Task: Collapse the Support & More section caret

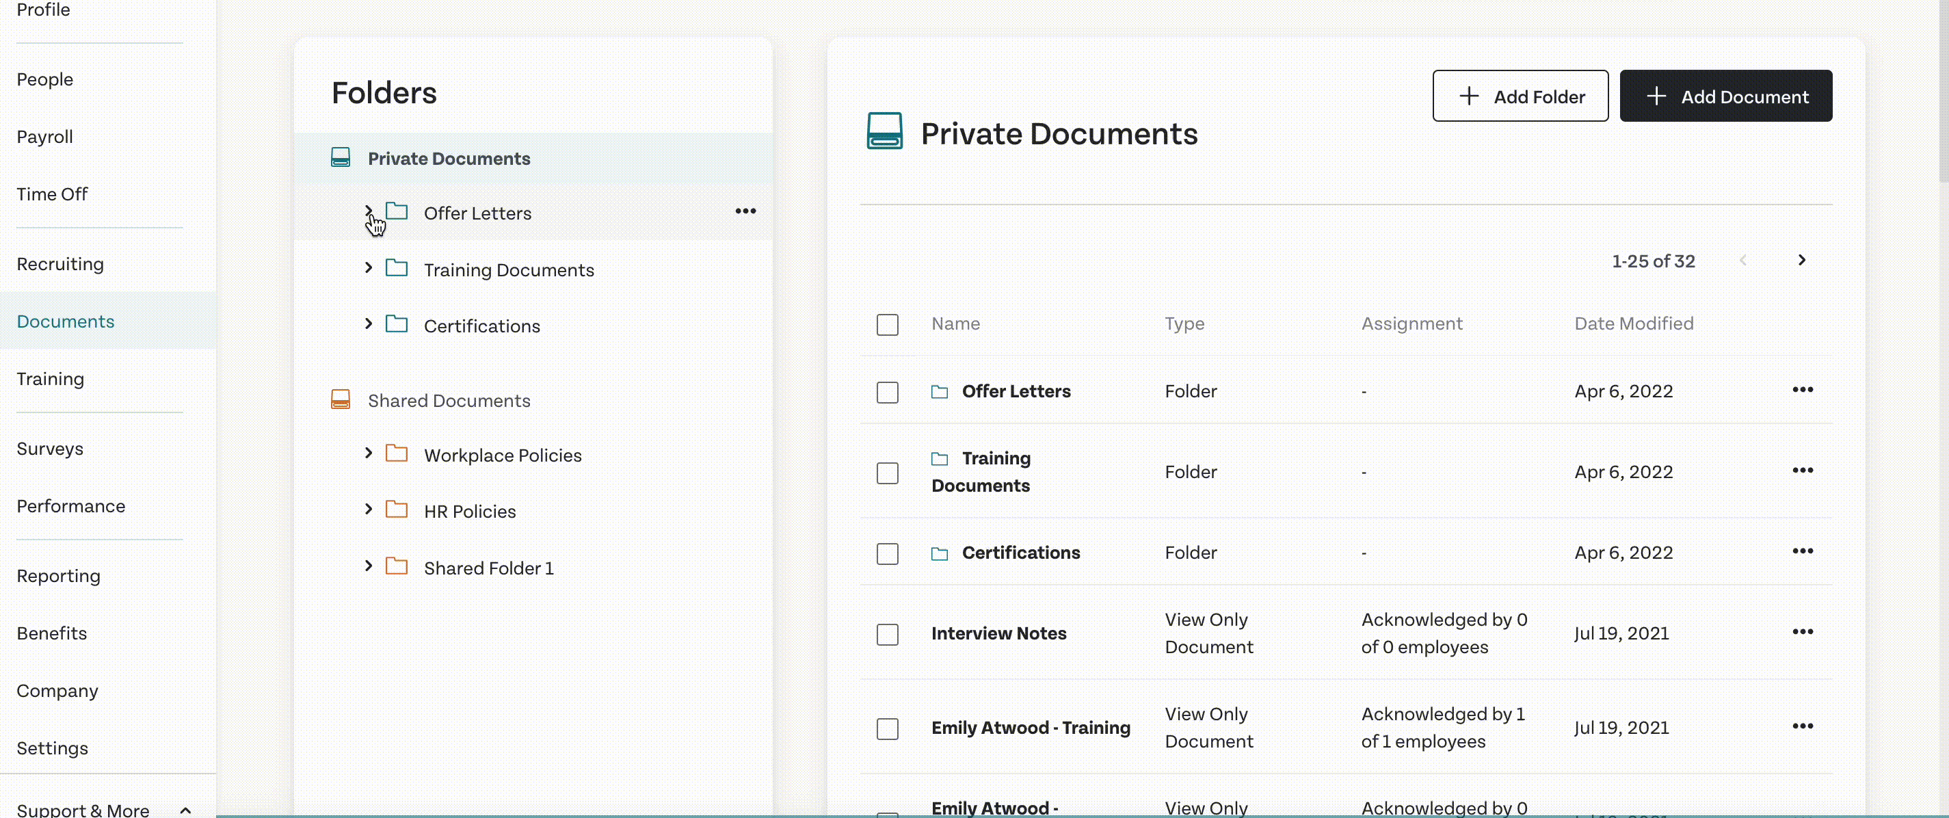Action: [185, 810]
